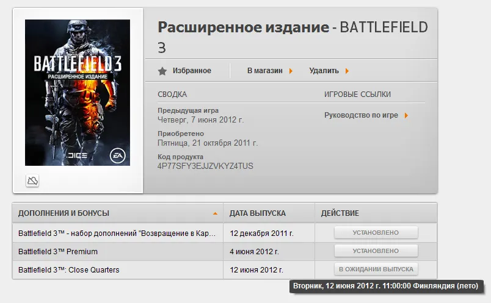The image size is (491, 303).
Task: Select the Battlefield 3™ Premium row name
Action: tap(58, 251)
